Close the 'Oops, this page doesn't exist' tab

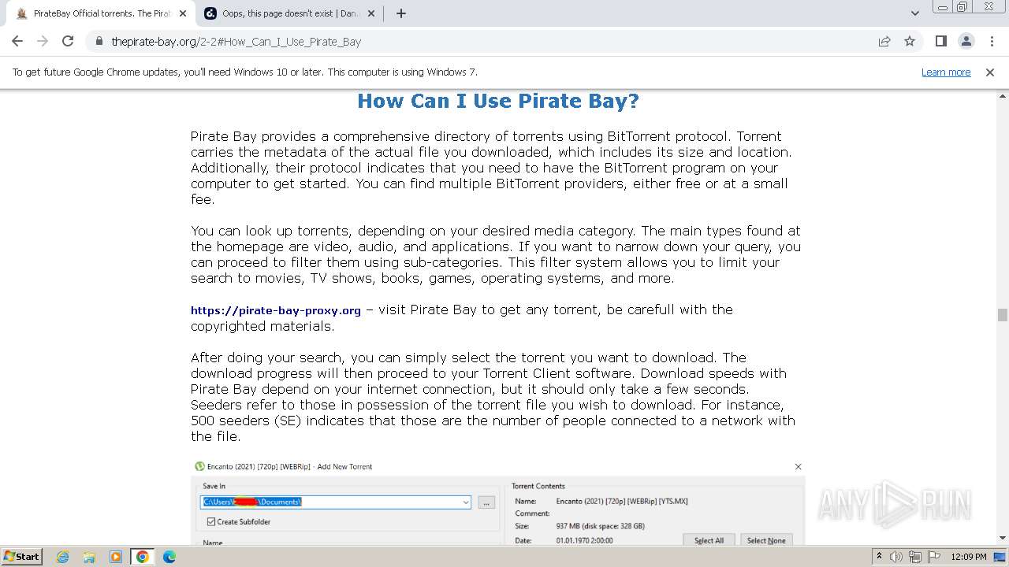372,13
